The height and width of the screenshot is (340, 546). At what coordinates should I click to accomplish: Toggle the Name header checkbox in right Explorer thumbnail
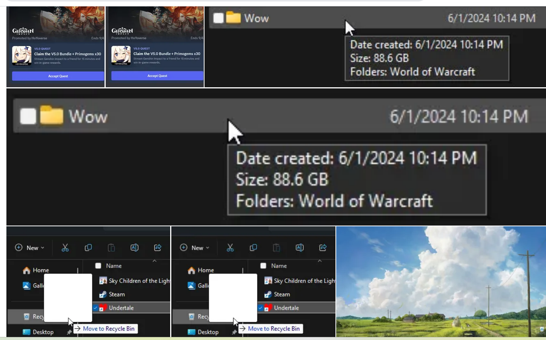click(x=263, y=266)
